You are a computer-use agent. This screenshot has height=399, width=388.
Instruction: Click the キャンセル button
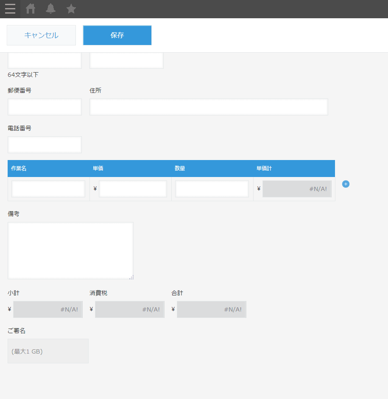tap(41, 35)
